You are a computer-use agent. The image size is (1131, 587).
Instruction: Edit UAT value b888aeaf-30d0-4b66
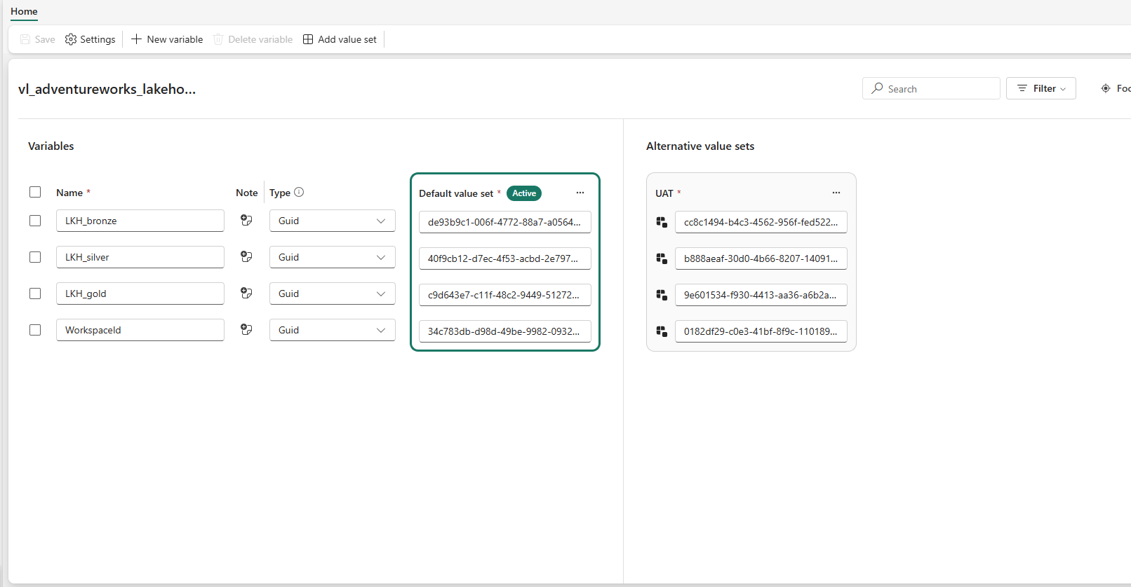point(761,258)
